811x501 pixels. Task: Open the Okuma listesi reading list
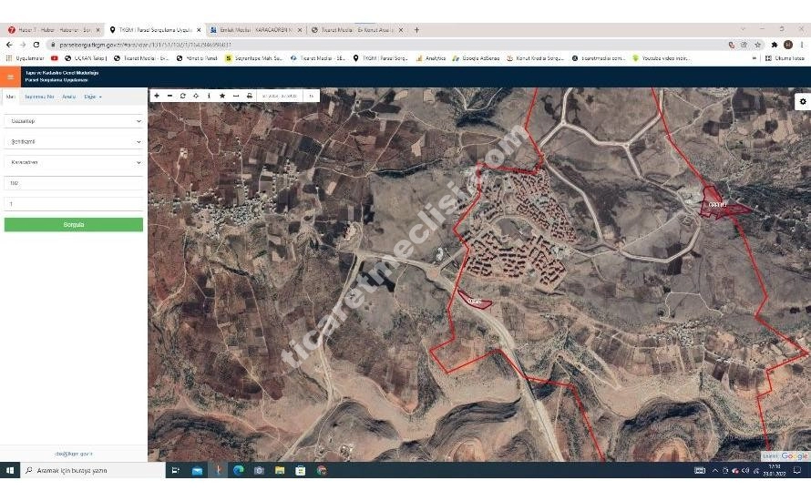(x=785, y=58)
